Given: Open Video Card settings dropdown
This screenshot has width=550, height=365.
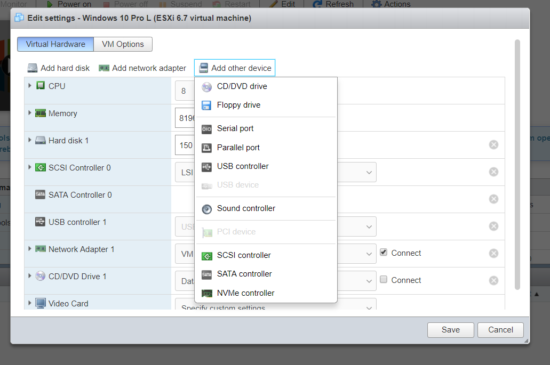Looking at the screenshot, I should tap(369, 307).
